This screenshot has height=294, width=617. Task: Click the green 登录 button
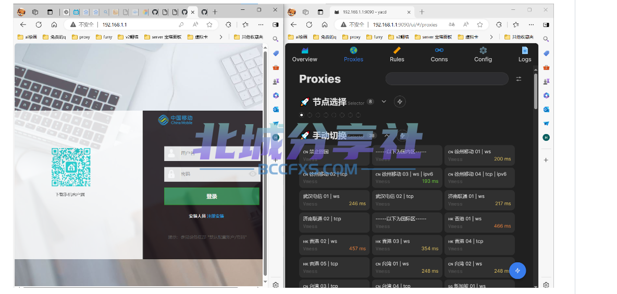click(x=212, y=196)
